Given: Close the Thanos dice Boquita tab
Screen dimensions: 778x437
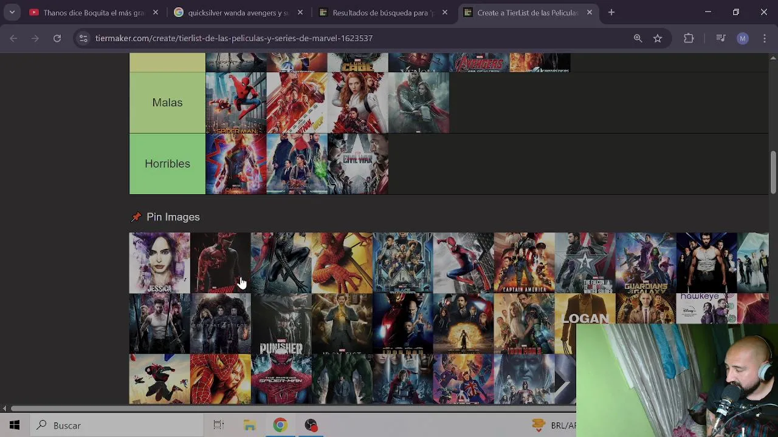Looking at the screenshot, I should click(x=156, y=12).
